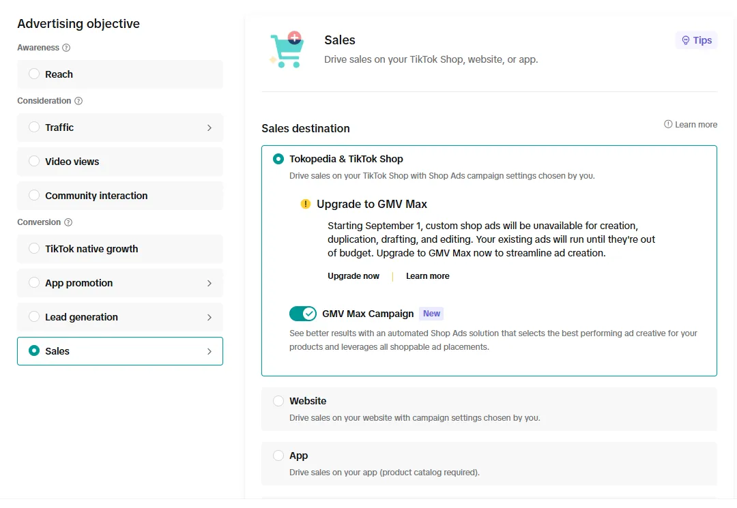Select TikTok native growth radio button
This screenshot has height=508, width=737.
coord(34,248)
